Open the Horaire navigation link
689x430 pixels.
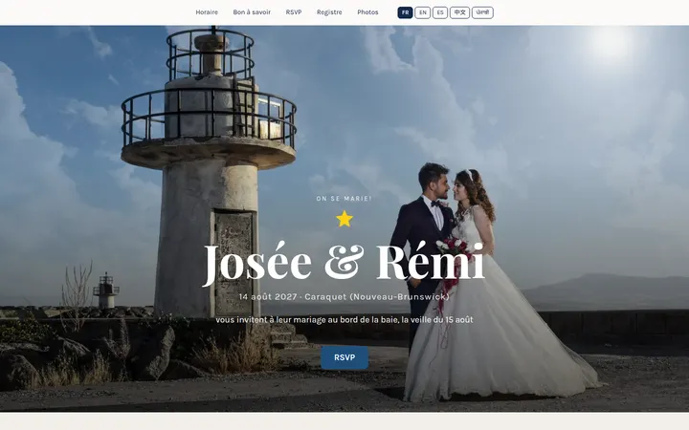click(x=207, y=12)
